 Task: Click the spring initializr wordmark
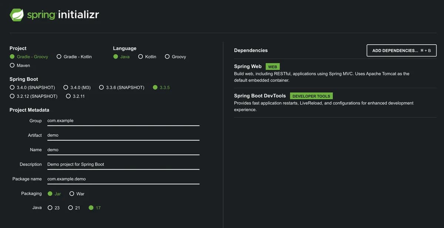pyautogui.click(x=63, y=15)
